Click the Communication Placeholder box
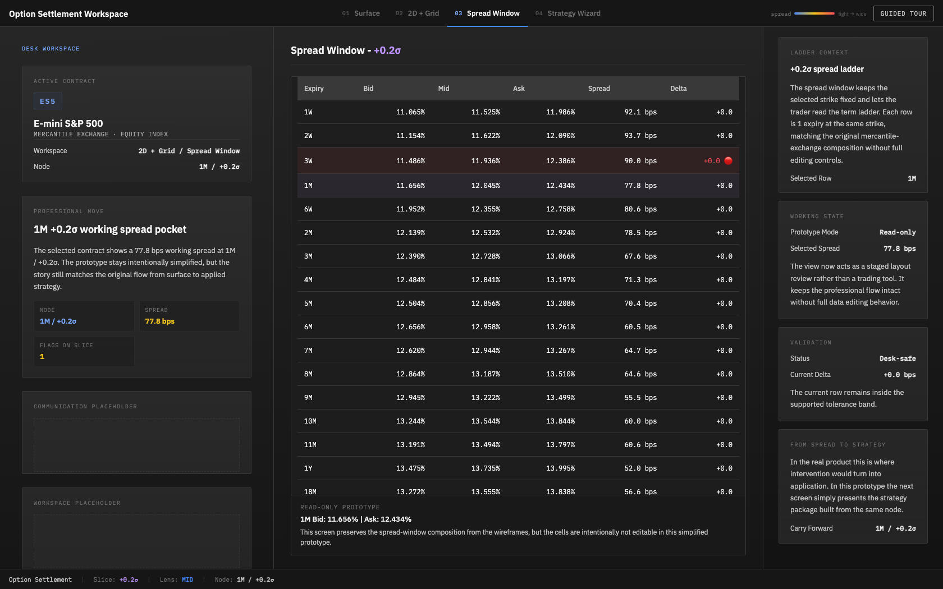The height and width of the screenshot is (589, 943). point(136,444)
